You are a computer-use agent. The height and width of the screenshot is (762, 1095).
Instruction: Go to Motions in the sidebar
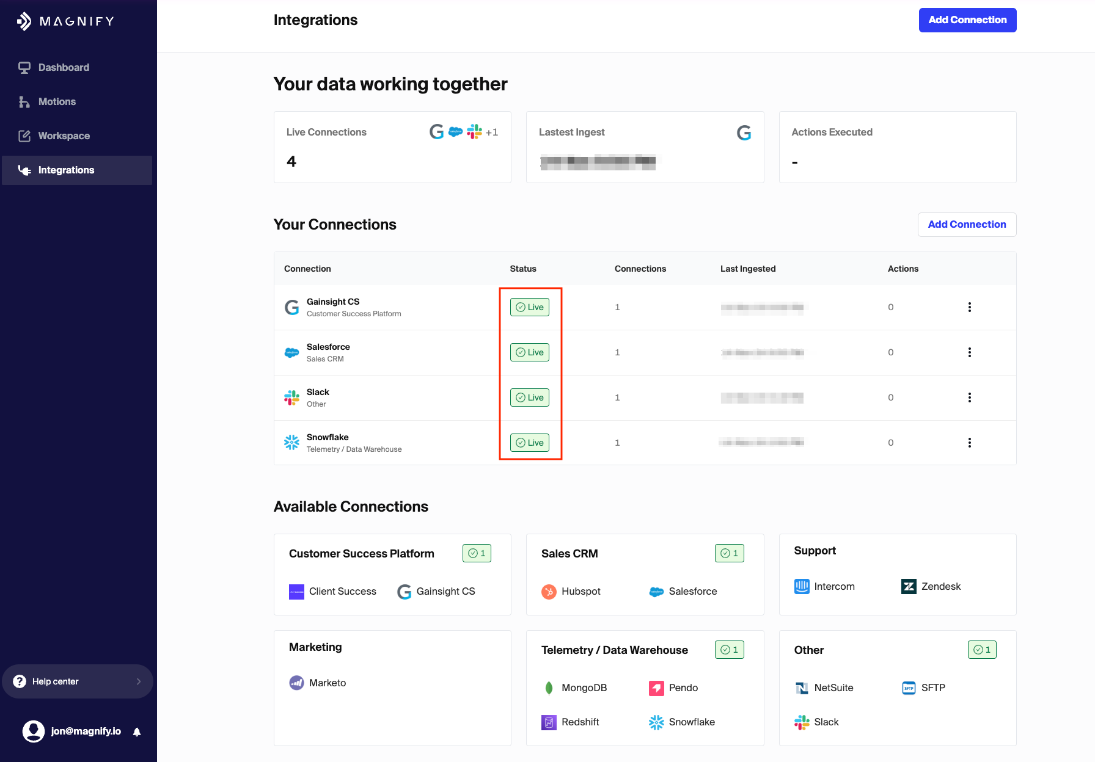[57, 102]
